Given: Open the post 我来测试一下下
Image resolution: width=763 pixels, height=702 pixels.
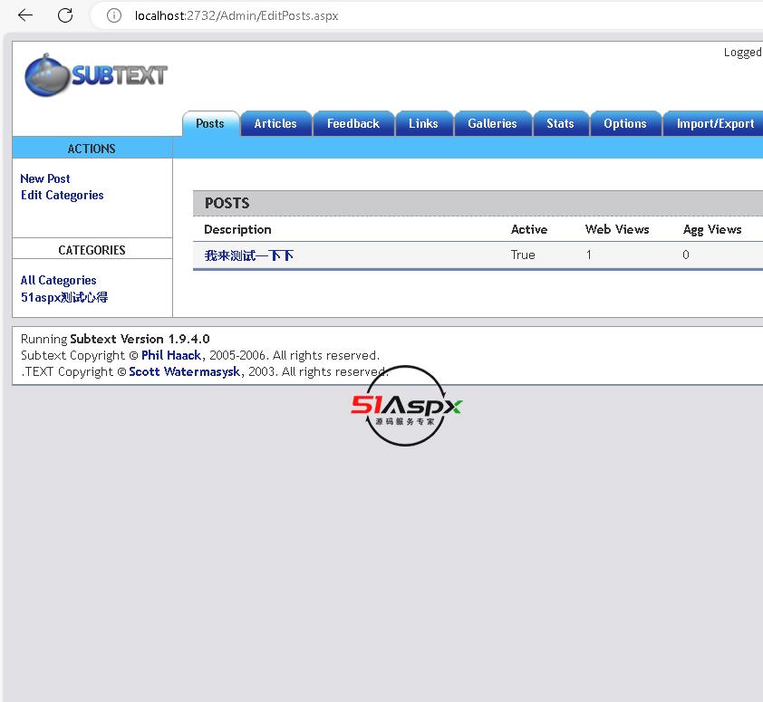Looking at the screenshot, I should click(249, 255).
